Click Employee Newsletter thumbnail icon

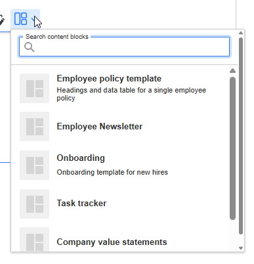point(35,126)
